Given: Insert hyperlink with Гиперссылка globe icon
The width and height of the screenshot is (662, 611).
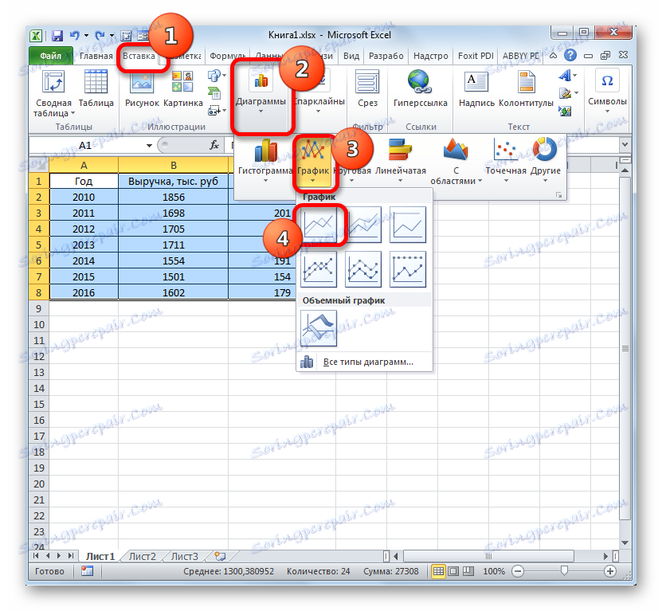Looking at the screenshot, I should [420, 88].
